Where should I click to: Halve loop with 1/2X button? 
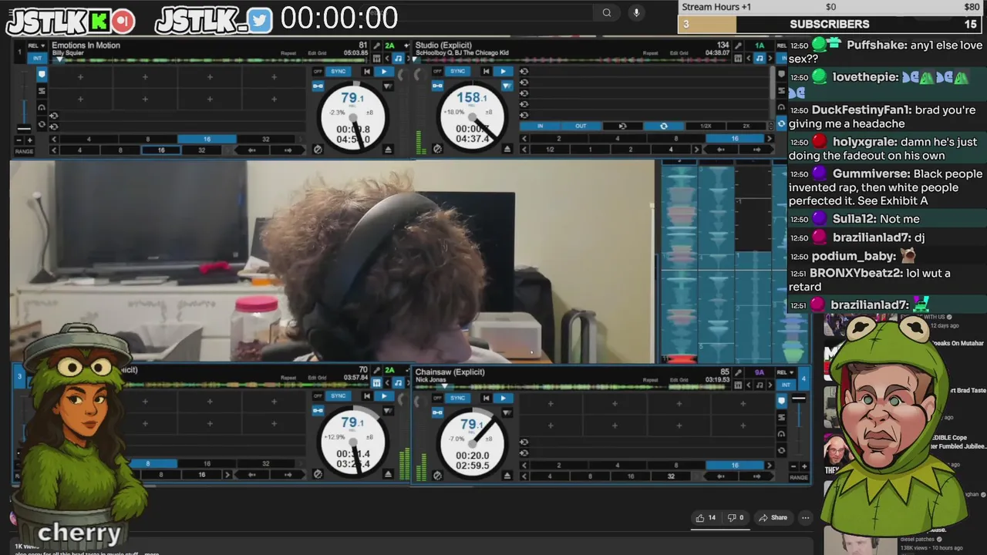tap(706, 126)
